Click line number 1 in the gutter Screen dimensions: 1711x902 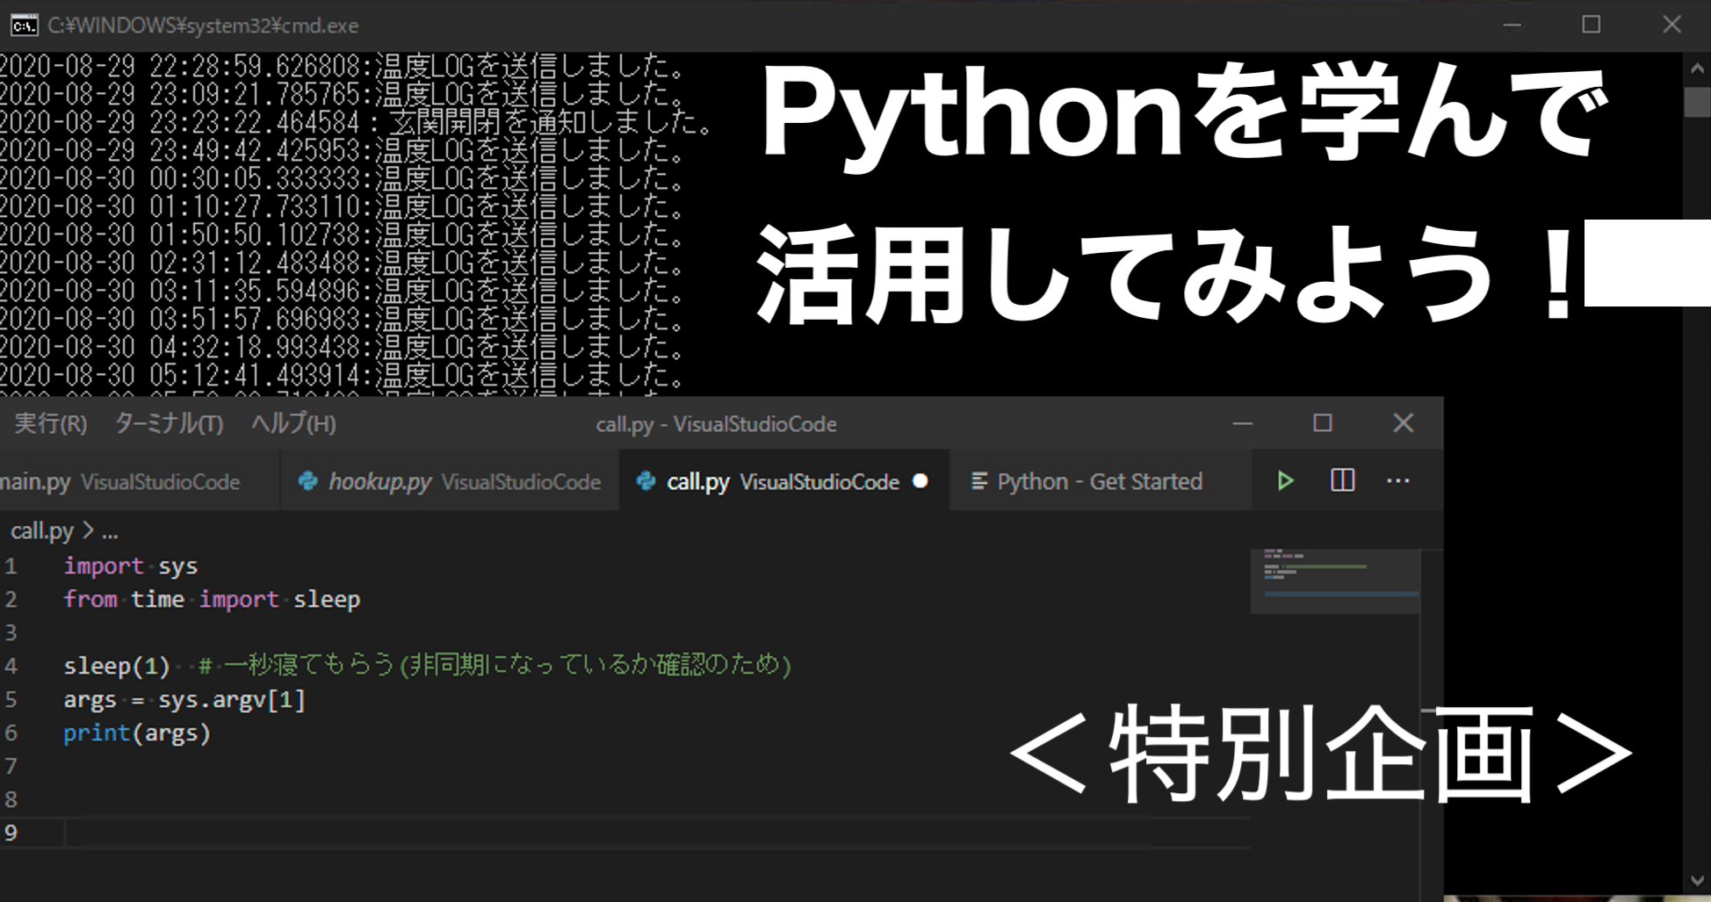point(11,566)
